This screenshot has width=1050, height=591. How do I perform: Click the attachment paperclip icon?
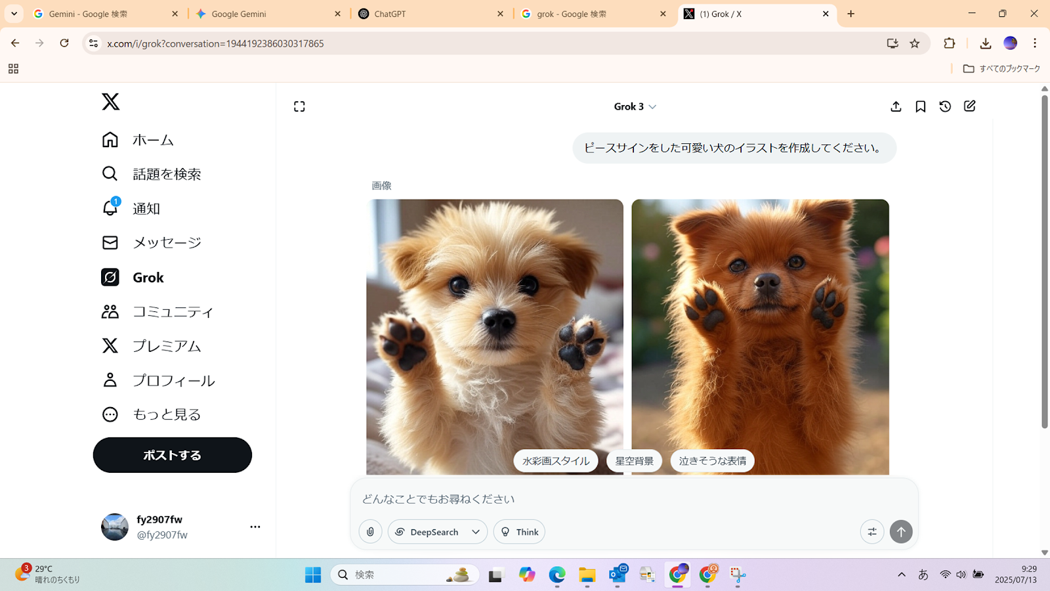(x=371, y=532)
